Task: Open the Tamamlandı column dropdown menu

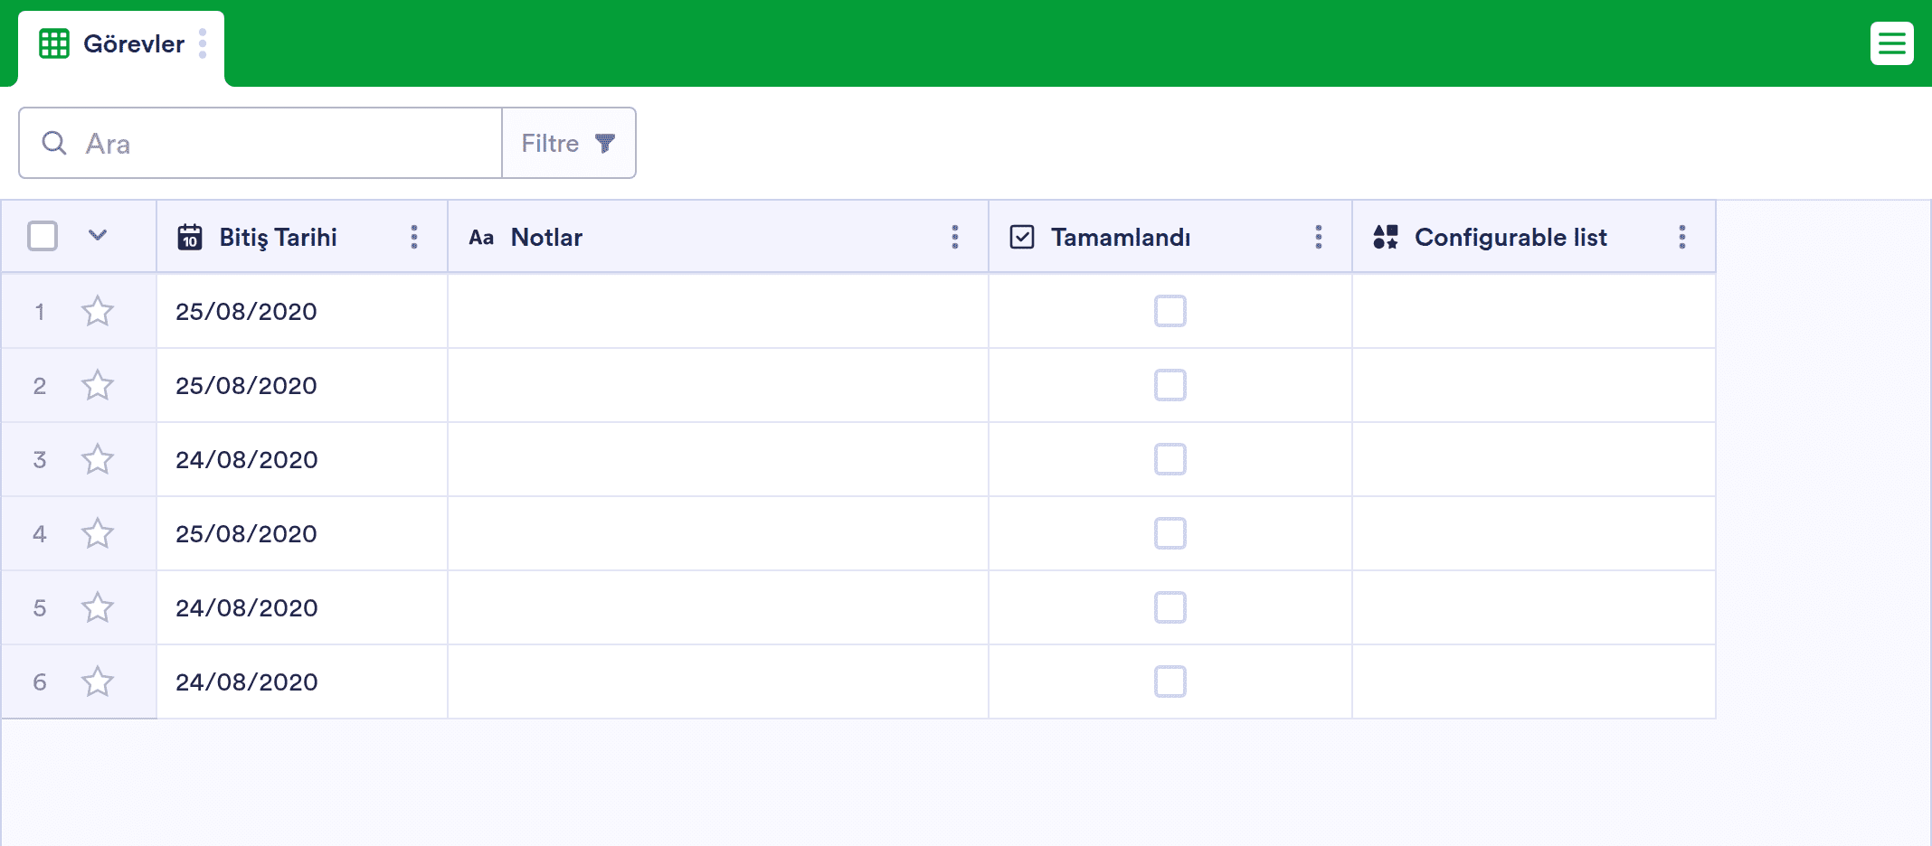Action: pos(1319,237)
